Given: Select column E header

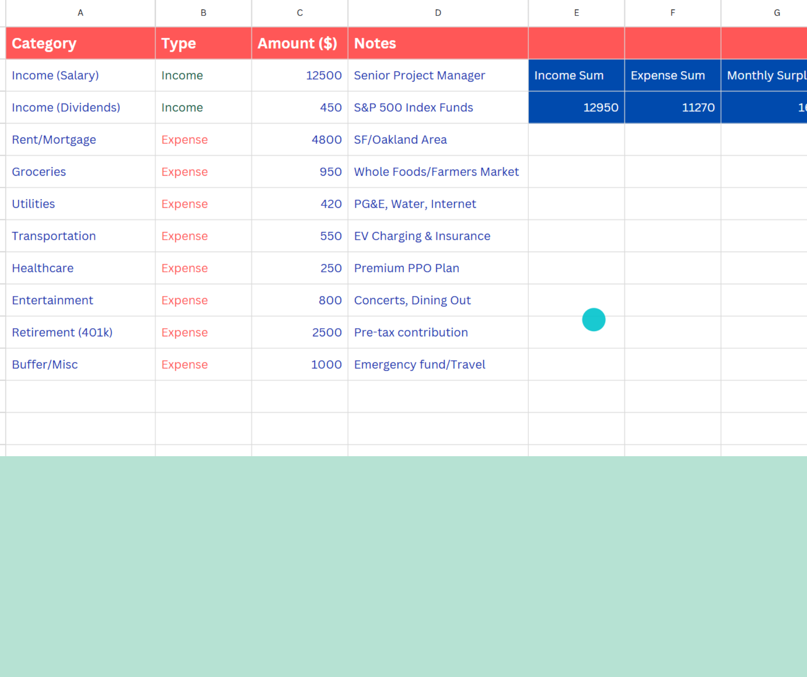Looking at the screenshot, I should (576, 13).
